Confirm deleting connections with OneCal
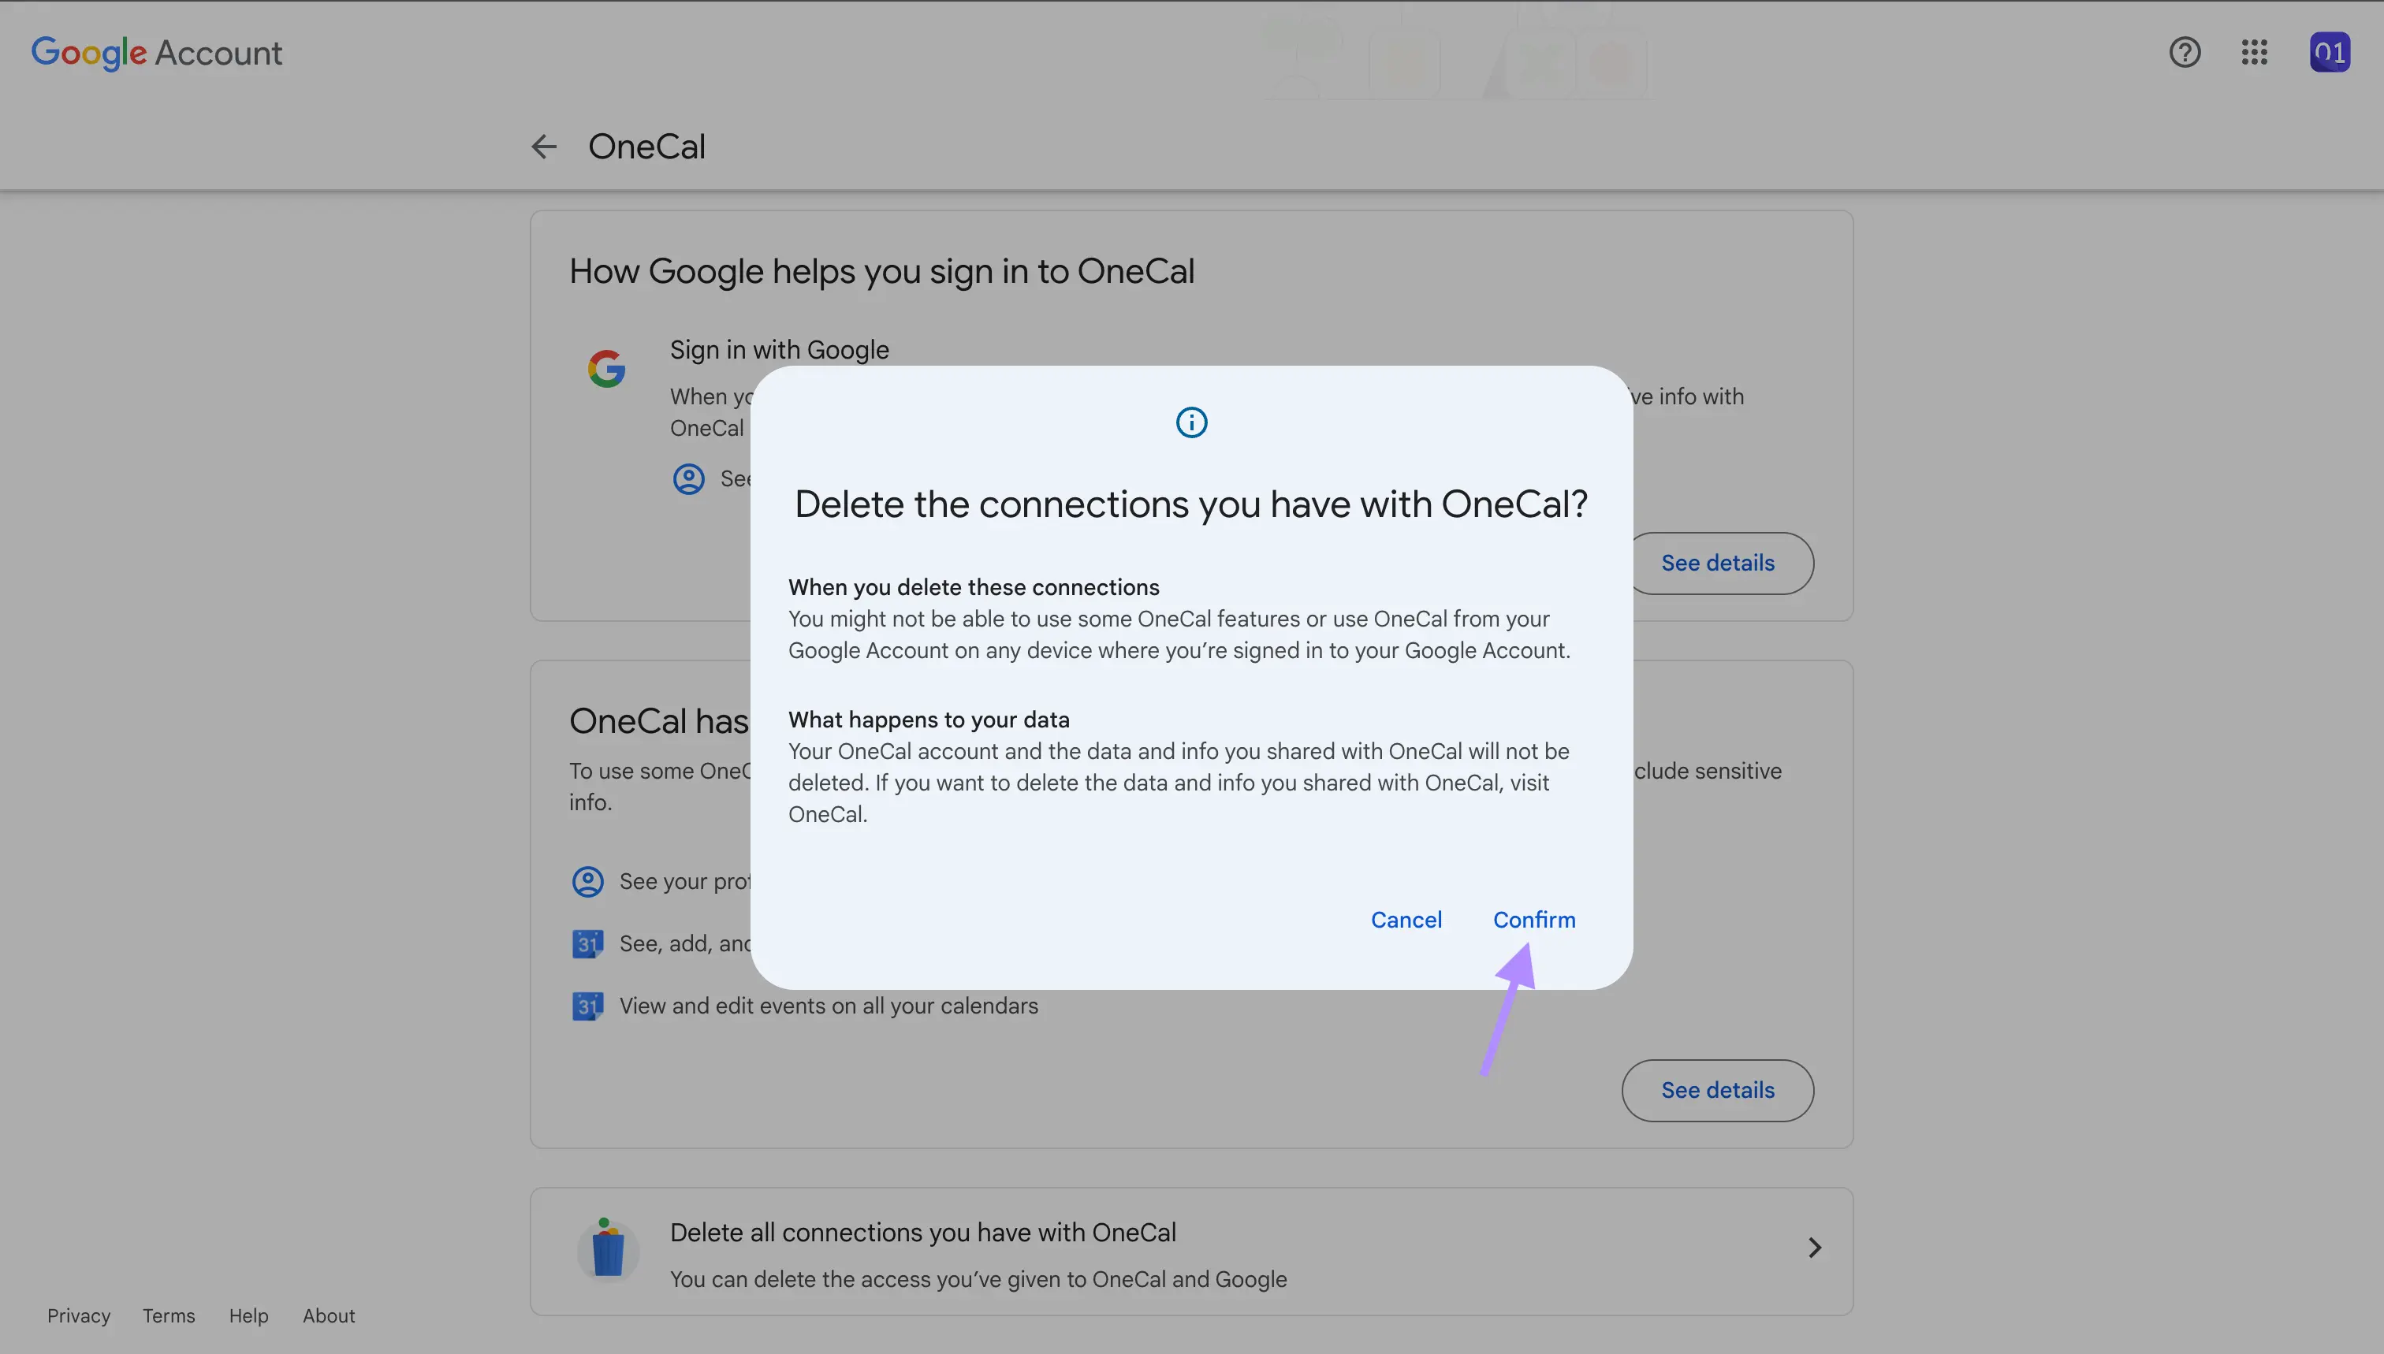This screenshot has width=2384, height=1354. point(1534,918)
